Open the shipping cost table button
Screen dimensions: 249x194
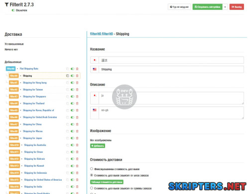(x=107, y=182)
